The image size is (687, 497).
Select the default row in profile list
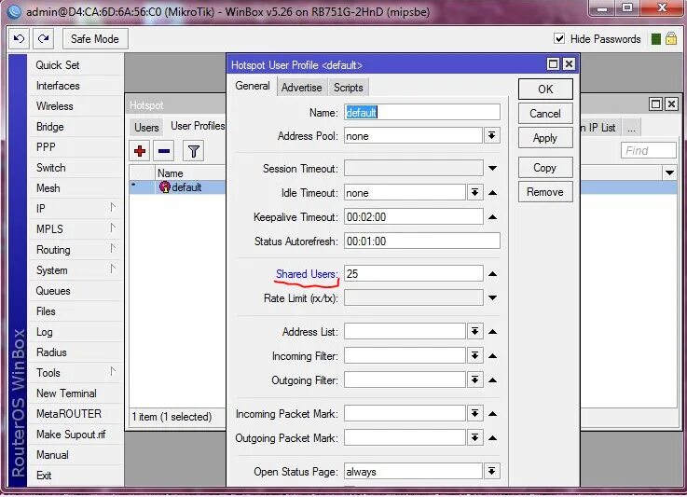177,187
